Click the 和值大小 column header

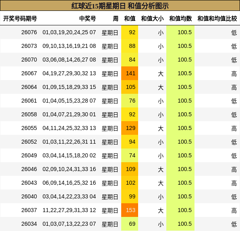pos(152,19)
